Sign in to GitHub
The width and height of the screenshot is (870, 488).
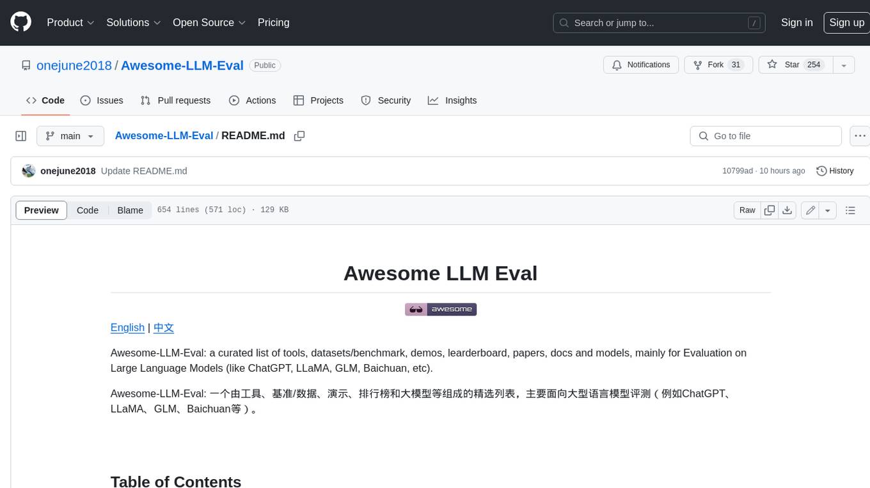click(796, 22)
